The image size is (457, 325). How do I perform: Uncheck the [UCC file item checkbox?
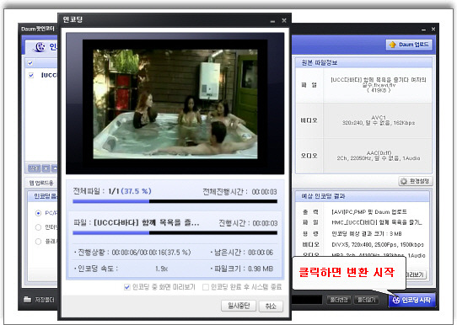click(31, 76)
